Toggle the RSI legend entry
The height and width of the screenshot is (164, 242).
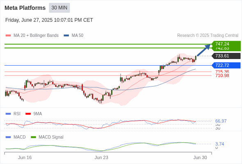point(13,114)
